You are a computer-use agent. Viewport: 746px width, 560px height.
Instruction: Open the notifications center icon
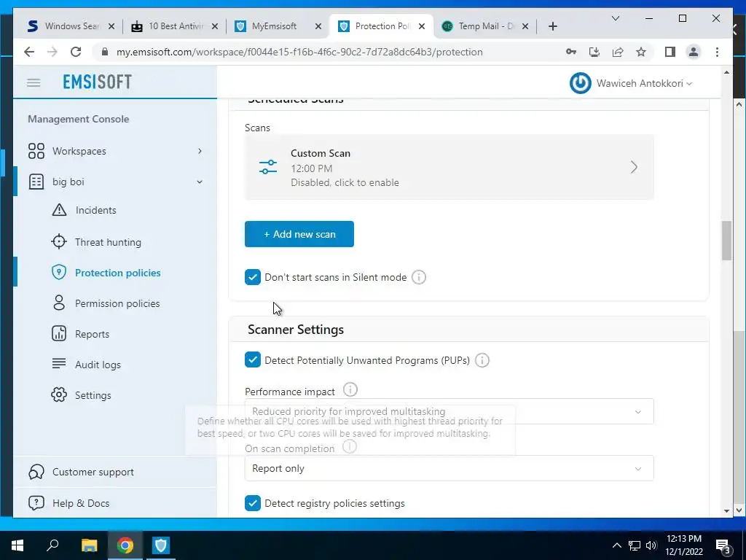click(x=723, y=545)
